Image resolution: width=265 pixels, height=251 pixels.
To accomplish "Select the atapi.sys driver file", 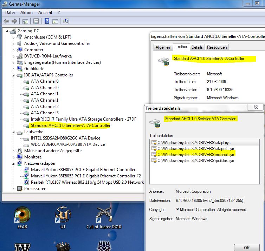I will coord(205,143).
